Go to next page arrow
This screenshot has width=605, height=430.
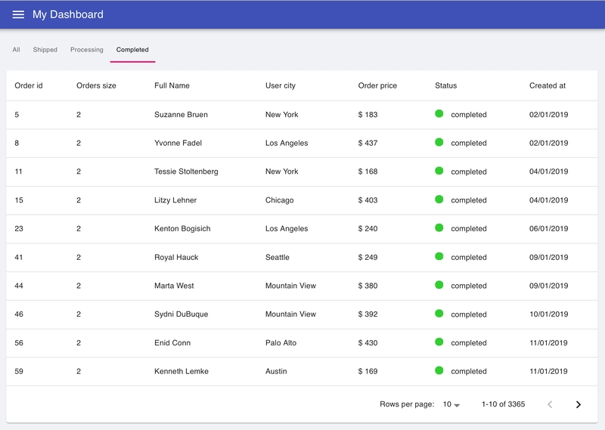[x=578, y=404]
